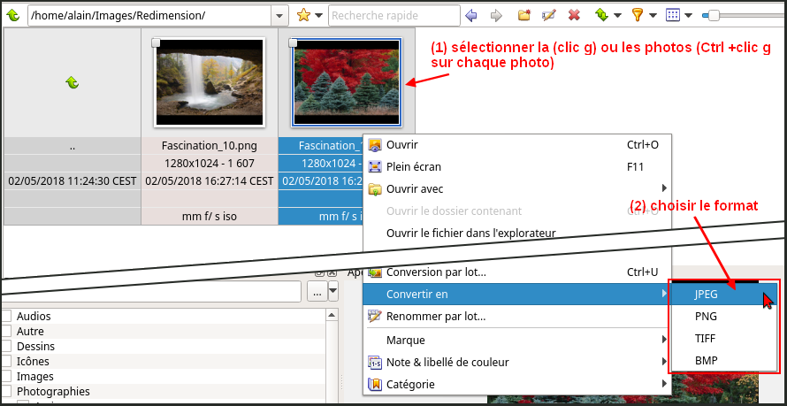Image resolution: width=787 pixels, height=406 pixels.
Task: Click the favorites star icon
Action: pyautogui.click(x=304, y=15)
